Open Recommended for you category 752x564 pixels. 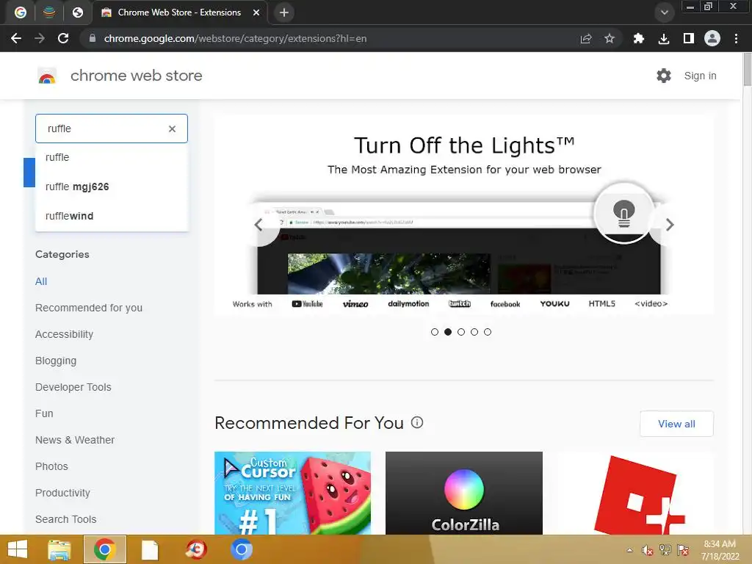pyautogui.click(x=89, y=308)
